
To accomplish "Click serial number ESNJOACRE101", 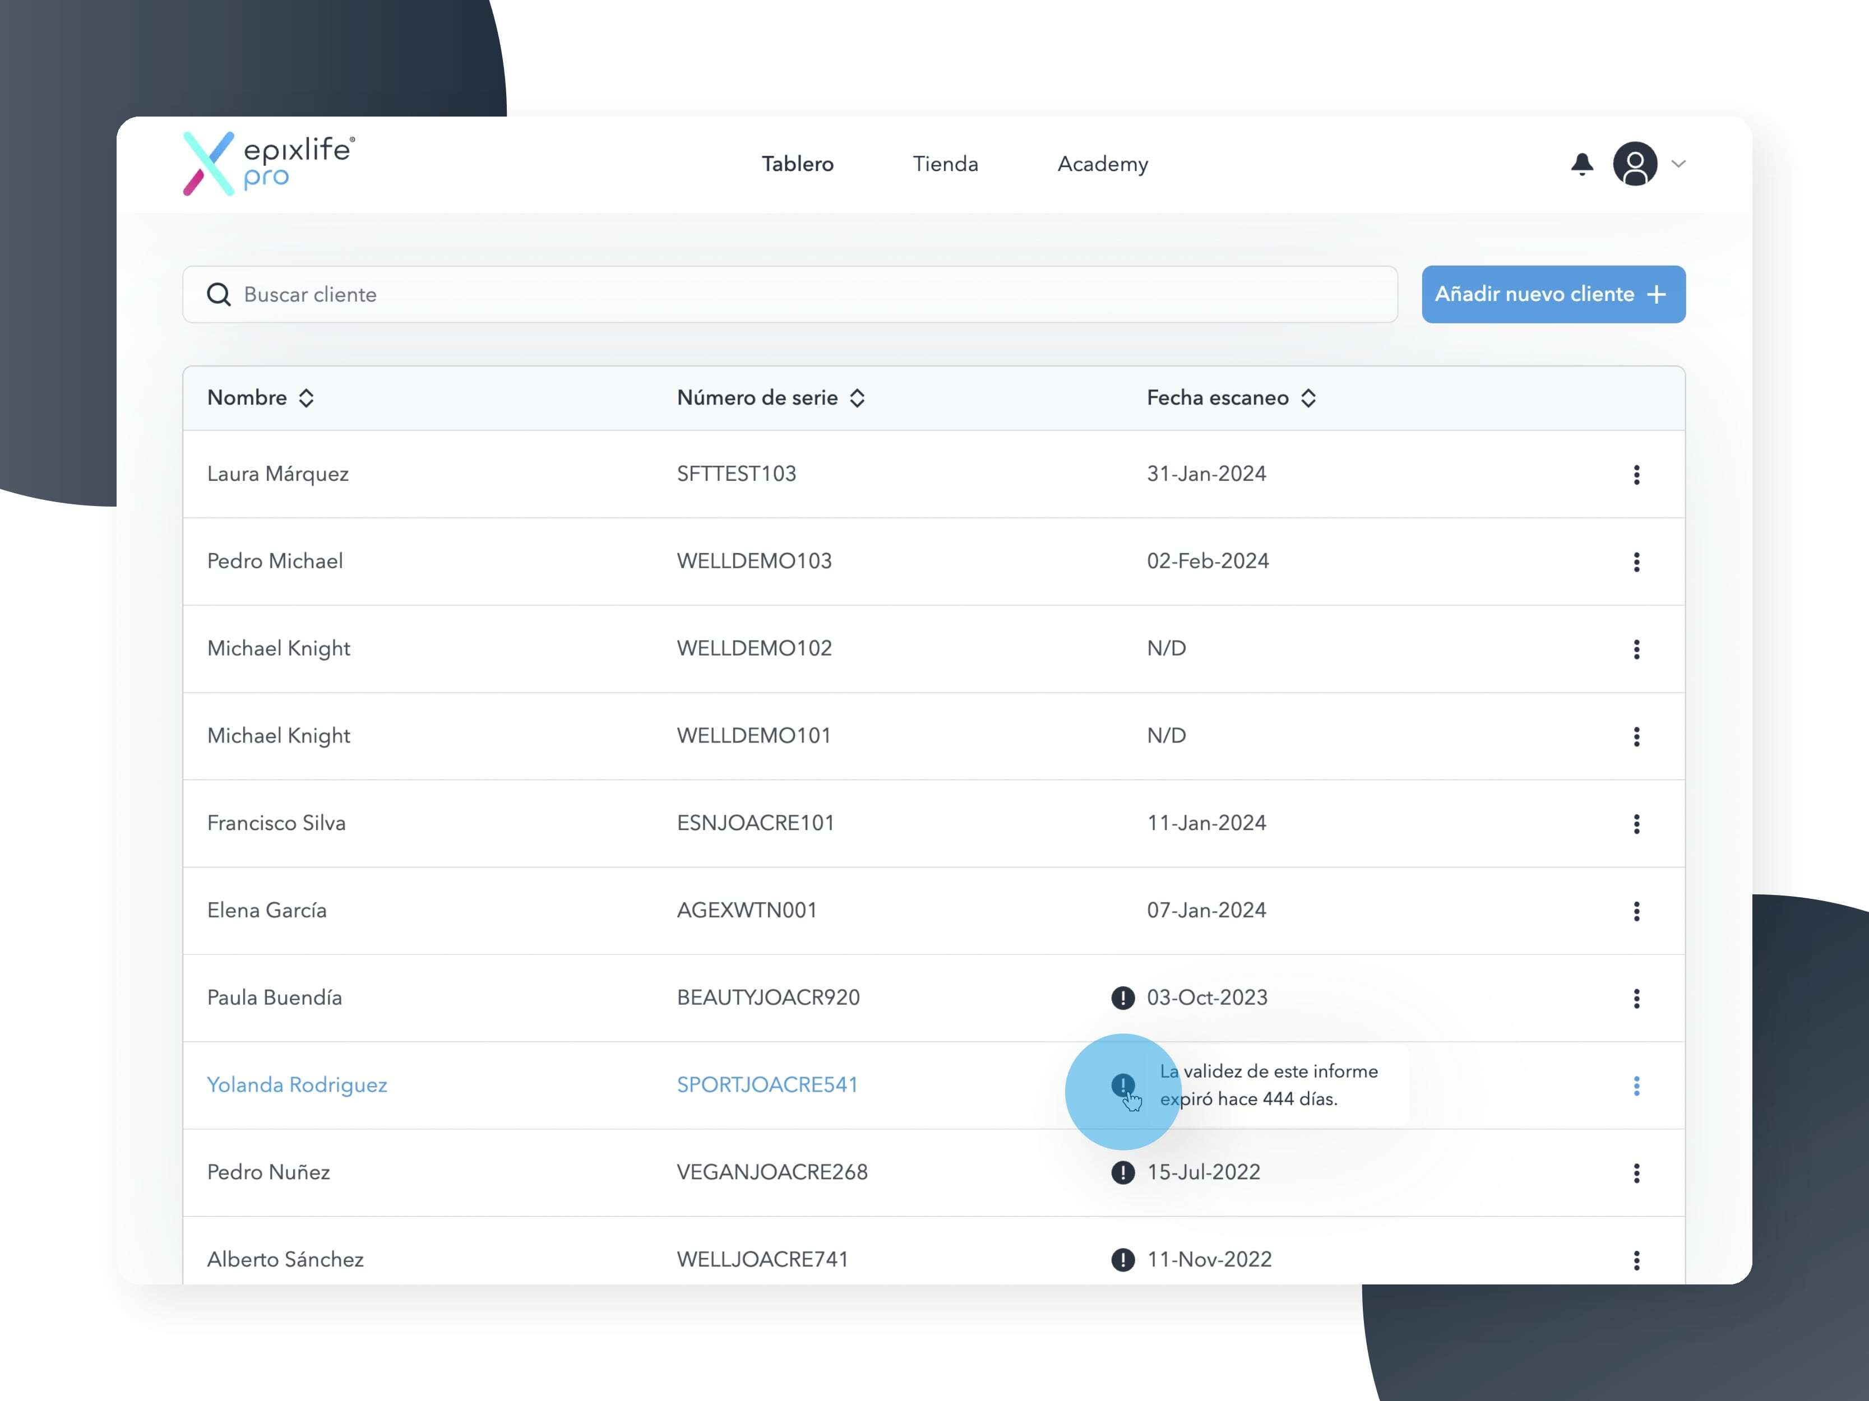I will pyautogui.click(x=756, y=823).
